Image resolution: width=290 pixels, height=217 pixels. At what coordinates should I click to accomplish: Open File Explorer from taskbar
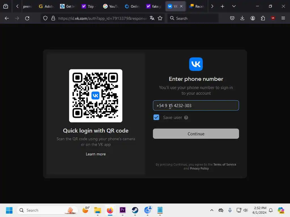pos(97,210)
